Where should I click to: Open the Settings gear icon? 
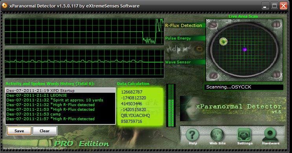click(244, 135)
